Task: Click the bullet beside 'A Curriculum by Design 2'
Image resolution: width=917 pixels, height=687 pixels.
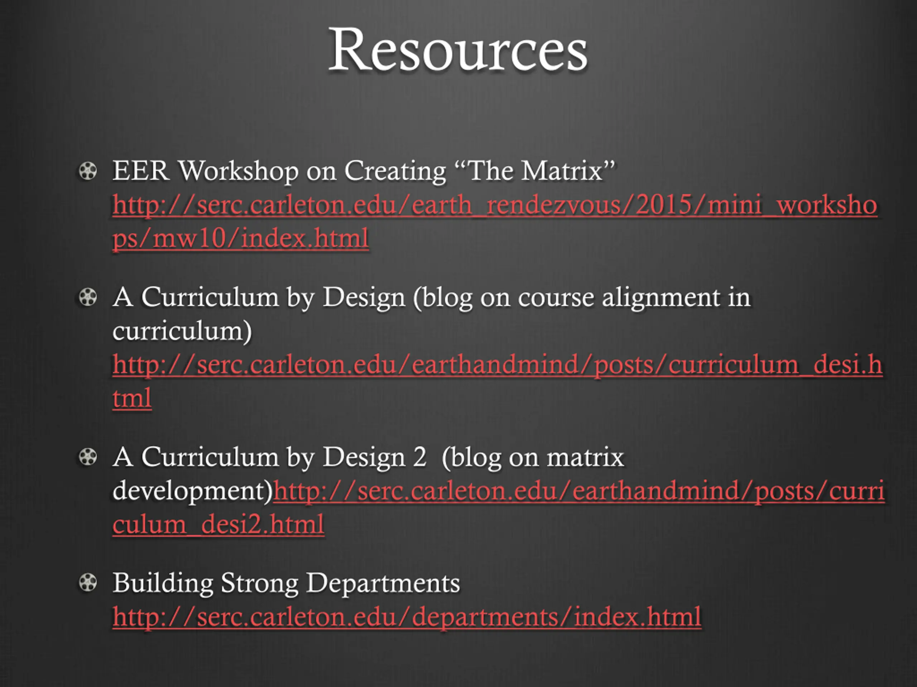Action: pos(88,457)
